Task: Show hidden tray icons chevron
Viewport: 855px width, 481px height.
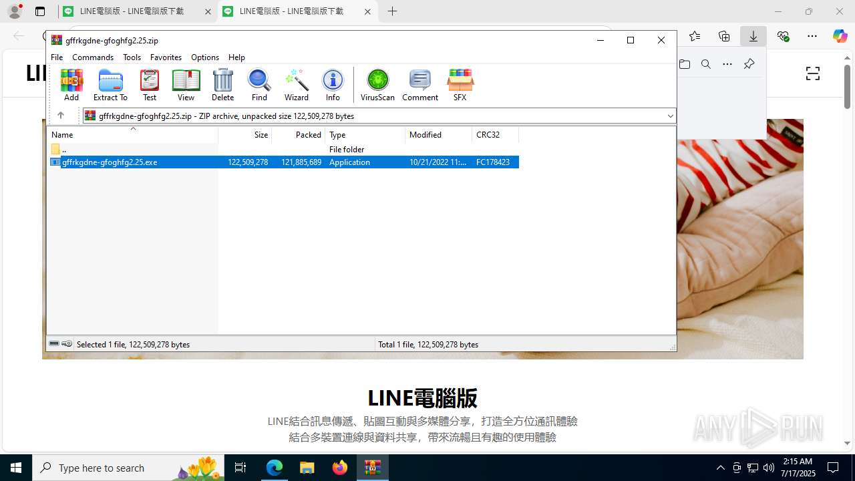Action: click(720, 468)
